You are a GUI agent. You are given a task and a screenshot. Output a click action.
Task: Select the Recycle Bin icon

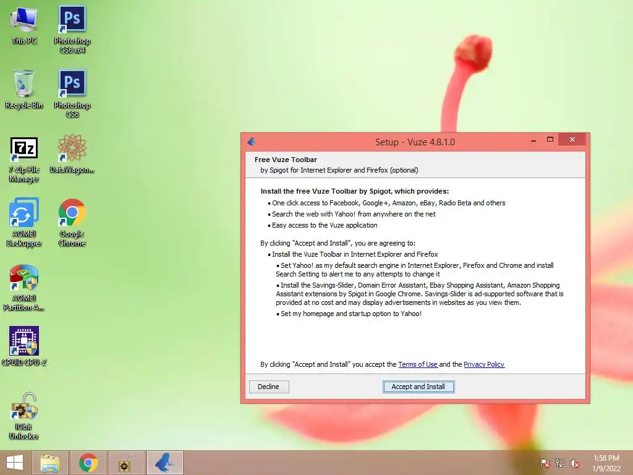[24, 90]
